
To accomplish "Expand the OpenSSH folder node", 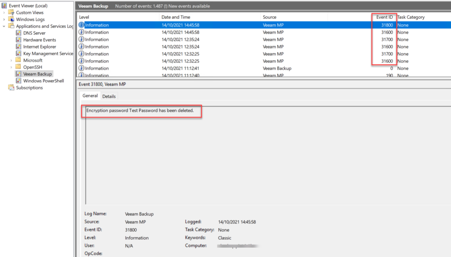I will 11,67.
